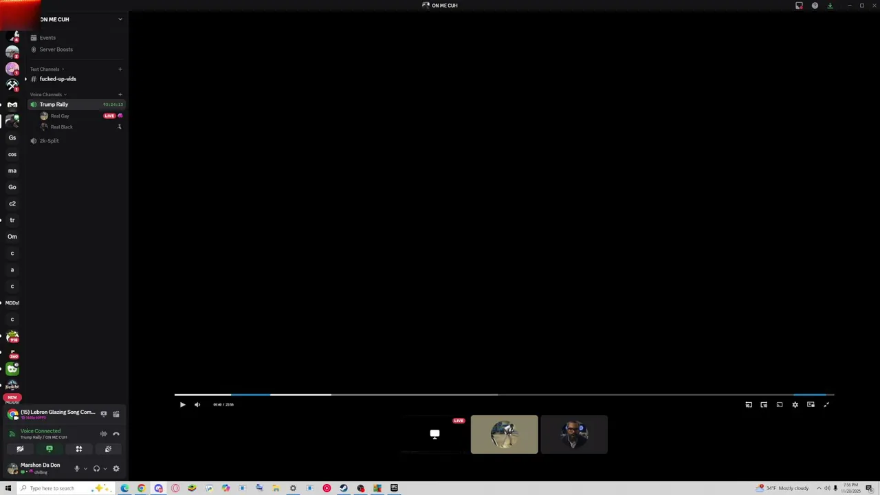
Task: Open Epic Games Launcher from the taskbar
Action: tap(395, 488)
